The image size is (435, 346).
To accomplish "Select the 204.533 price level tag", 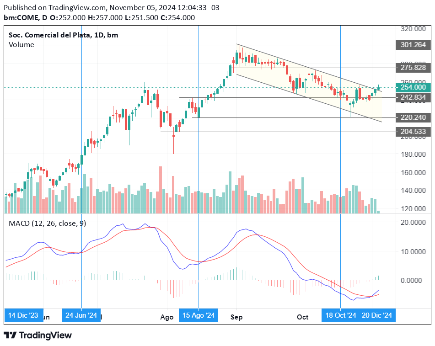I will click(413, 132).
